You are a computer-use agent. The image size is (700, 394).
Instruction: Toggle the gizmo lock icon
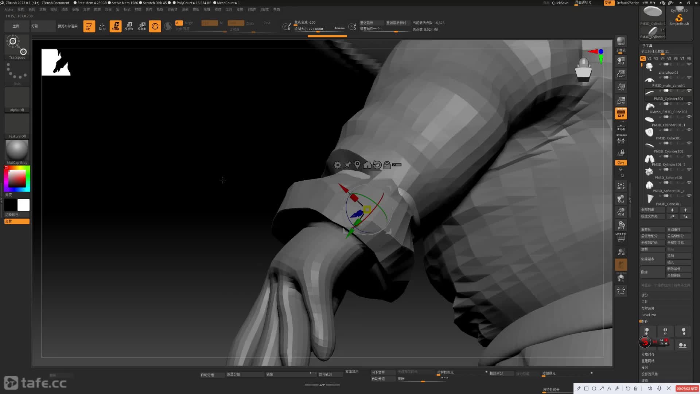click(x=387, y=165)
